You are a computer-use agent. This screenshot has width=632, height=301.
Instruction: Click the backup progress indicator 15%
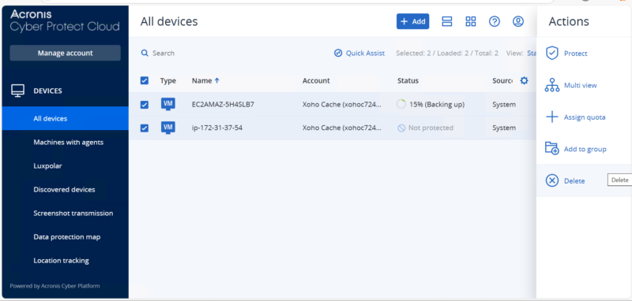point(401,105)
